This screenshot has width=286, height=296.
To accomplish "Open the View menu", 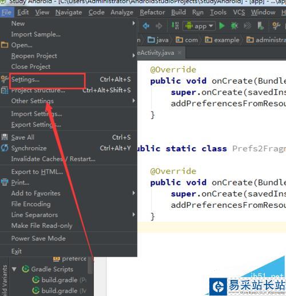I will point(42,13).
